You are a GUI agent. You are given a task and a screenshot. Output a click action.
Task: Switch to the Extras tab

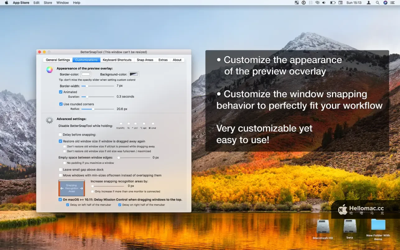coord(163,60)
